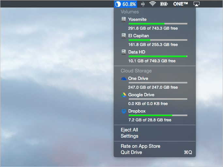Click the 60.8% disk usage menu bar icon
Image resolution: width=223 pixels, height=167 pixels.
point(125,4)
